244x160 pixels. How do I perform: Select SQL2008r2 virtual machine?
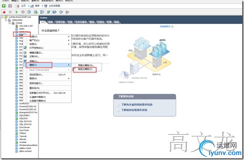(x=24, y=115)
